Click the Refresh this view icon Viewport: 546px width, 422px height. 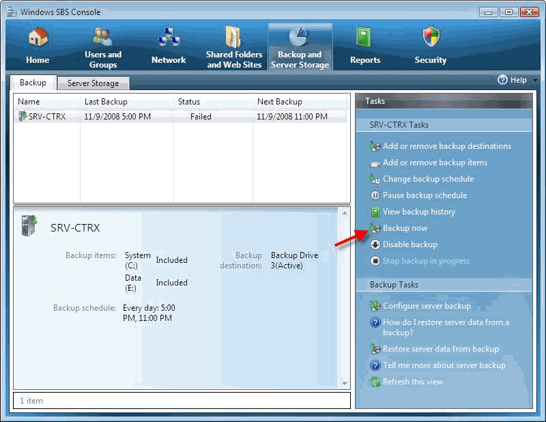tap(375, 382)
